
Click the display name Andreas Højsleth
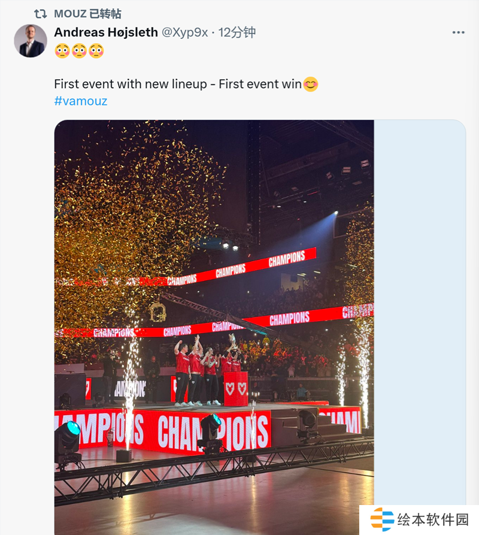106,32
